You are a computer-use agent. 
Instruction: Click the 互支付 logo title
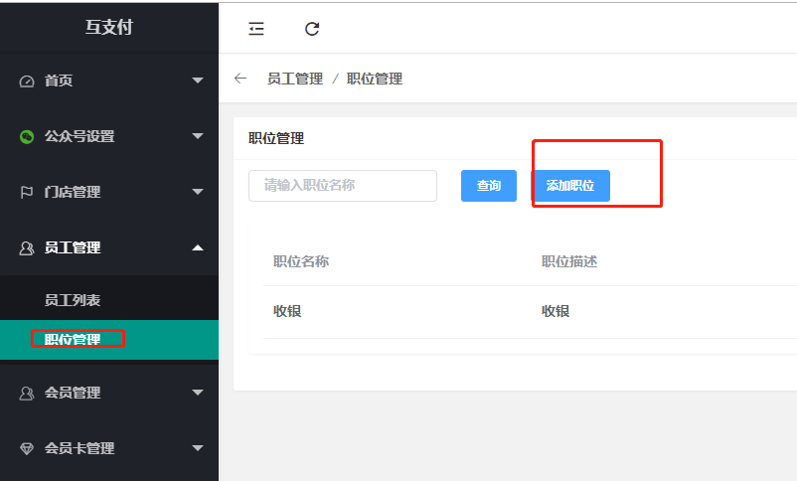[x=108, y=27]
